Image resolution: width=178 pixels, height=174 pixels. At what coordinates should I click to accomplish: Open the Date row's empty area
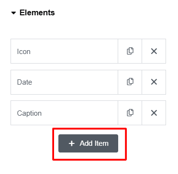coord(75,82)
